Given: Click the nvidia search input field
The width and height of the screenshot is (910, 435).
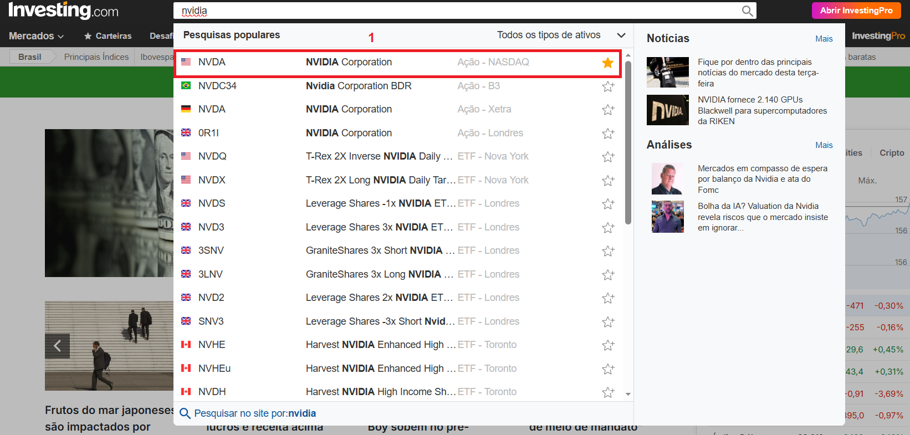Looking at the screenshot, I should tap(460, 11).
